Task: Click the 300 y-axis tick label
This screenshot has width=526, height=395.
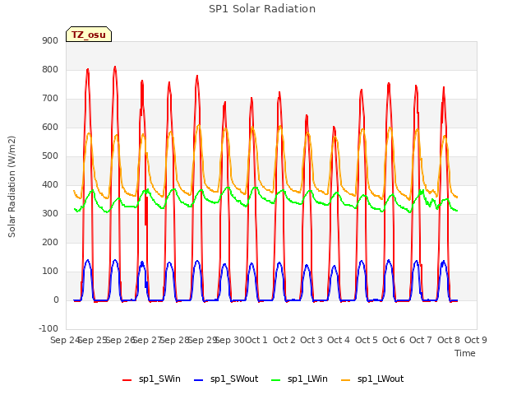Action: 50,214
